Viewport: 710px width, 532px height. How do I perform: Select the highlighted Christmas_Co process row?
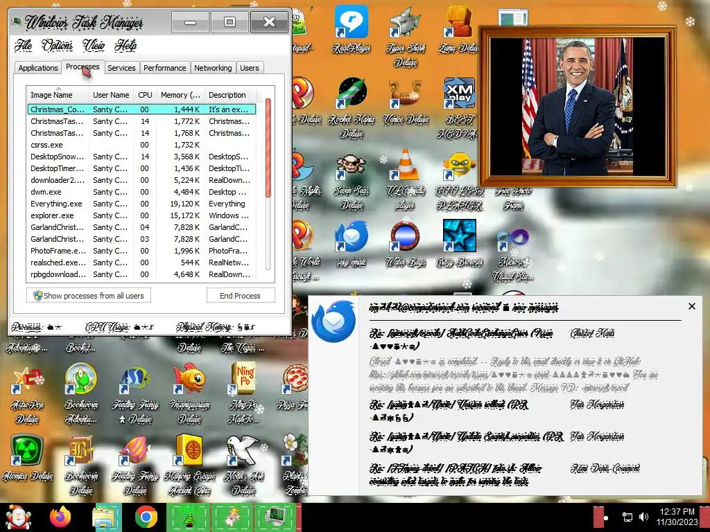141,109
